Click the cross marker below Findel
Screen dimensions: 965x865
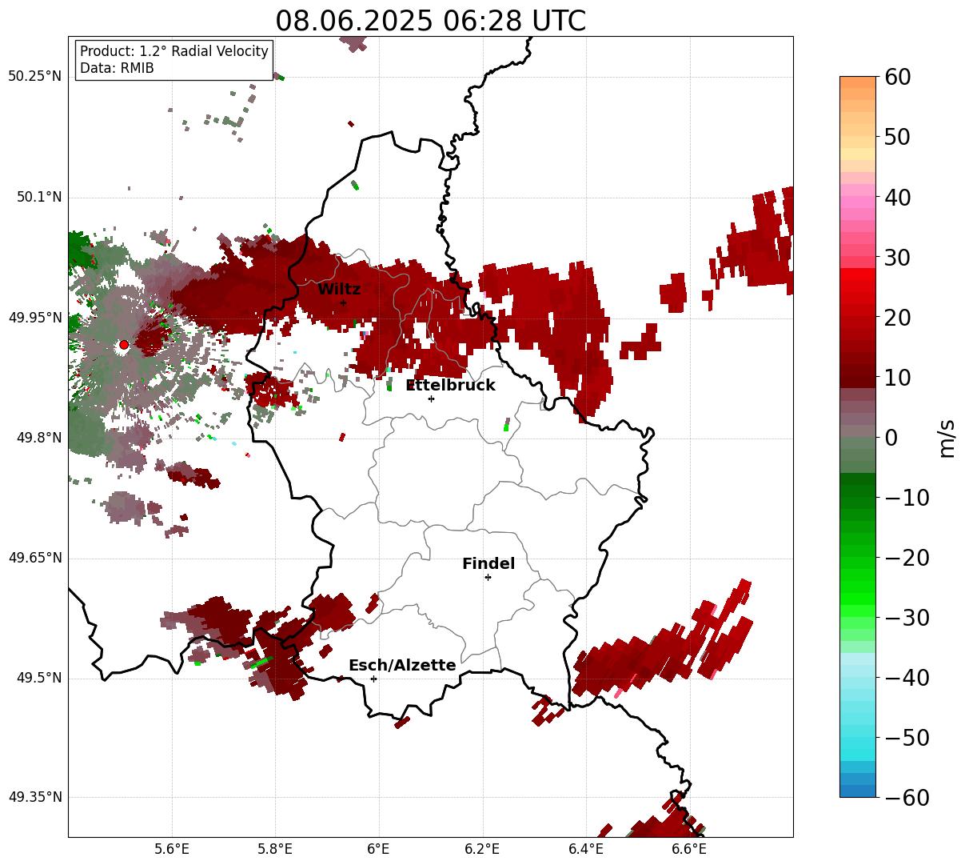pos(488,577)
